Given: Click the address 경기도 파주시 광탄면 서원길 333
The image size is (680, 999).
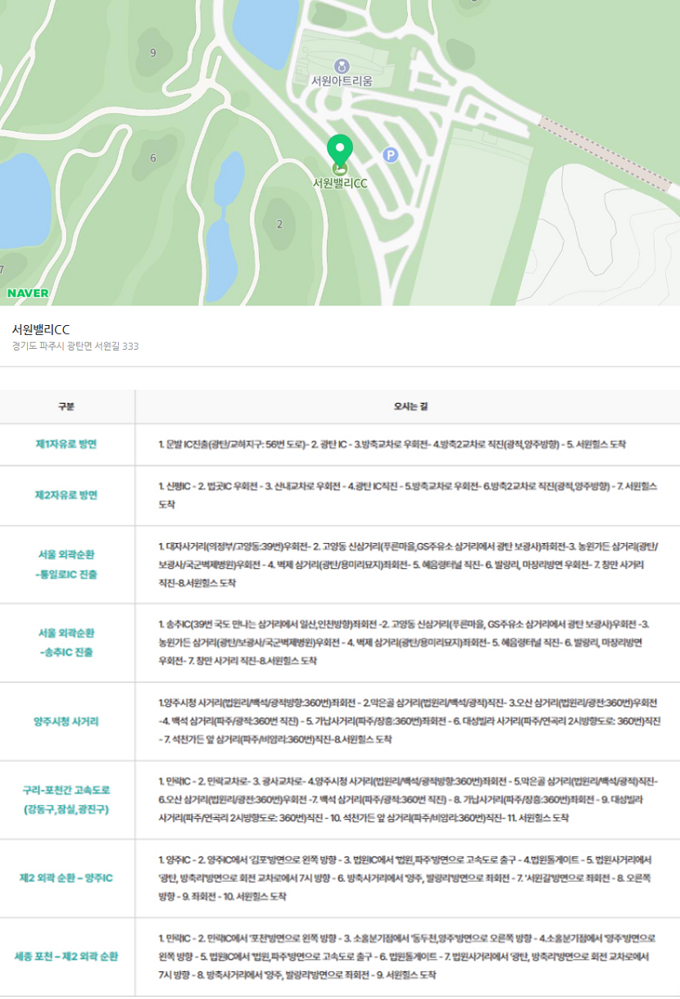Looking at the screenshot, I should pos(75,346).
